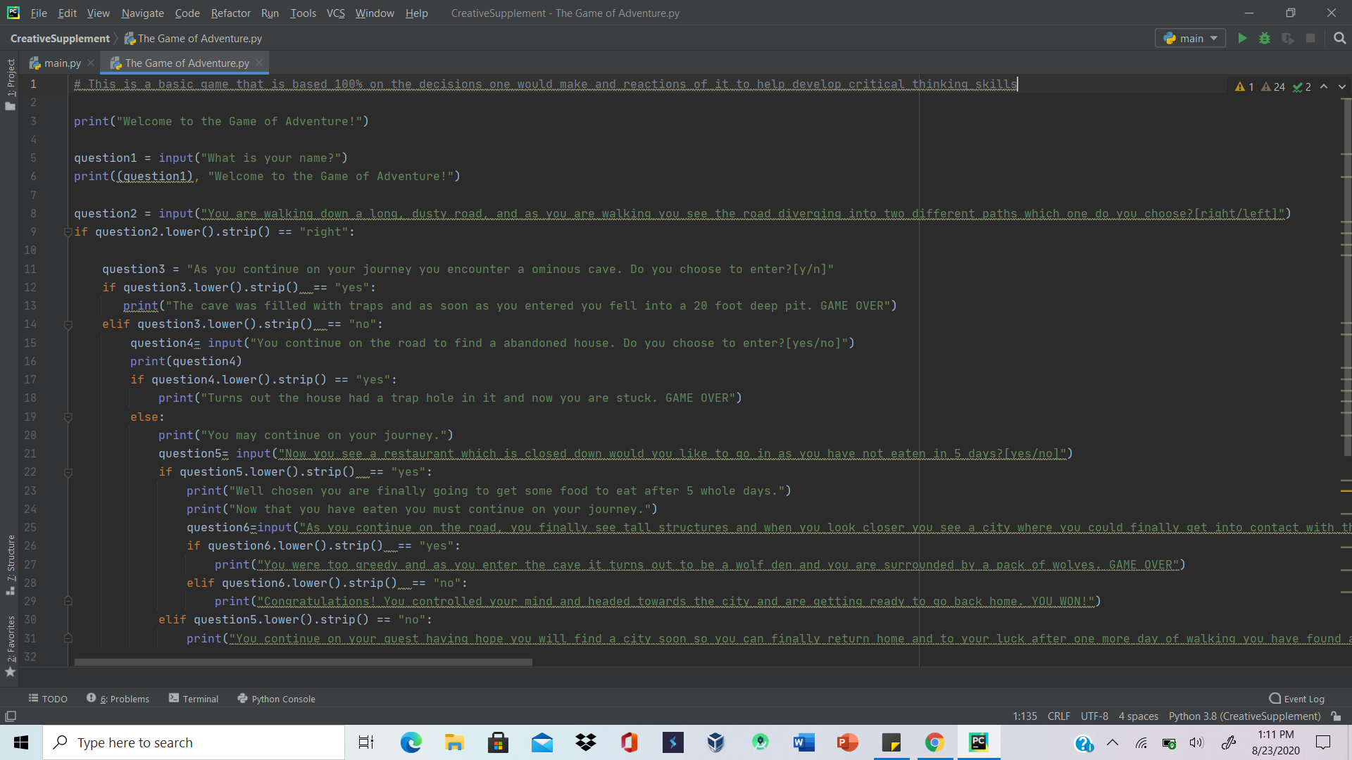
Task: Toggle tool window bars icon in bottom-left corner
Action: [11, 716]
